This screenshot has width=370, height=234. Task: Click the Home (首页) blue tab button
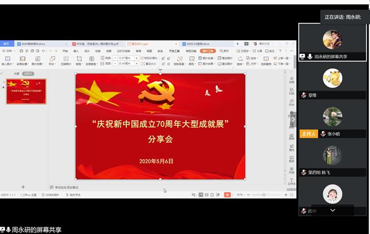tap(7, 44)
